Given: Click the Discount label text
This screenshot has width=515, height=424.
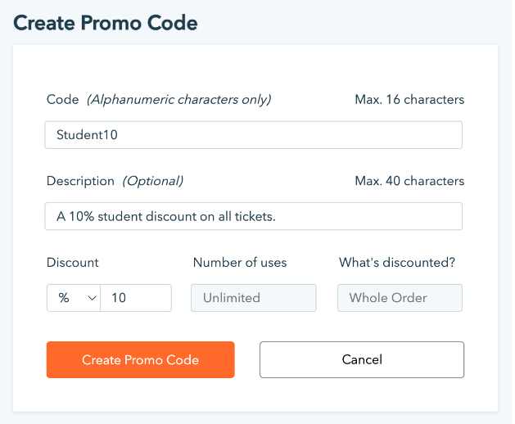Looking at the screenshot, I should pos(73,263).
